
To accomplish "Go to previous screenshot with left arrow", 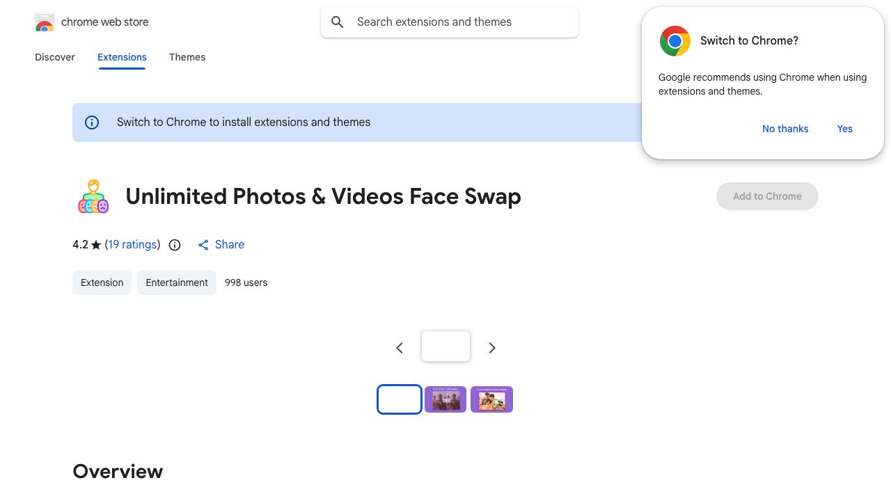I will click(400, 348).
